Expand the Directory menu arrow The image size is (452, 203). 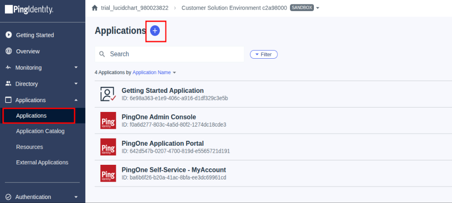pyautogui.click(x=76, y=84)
